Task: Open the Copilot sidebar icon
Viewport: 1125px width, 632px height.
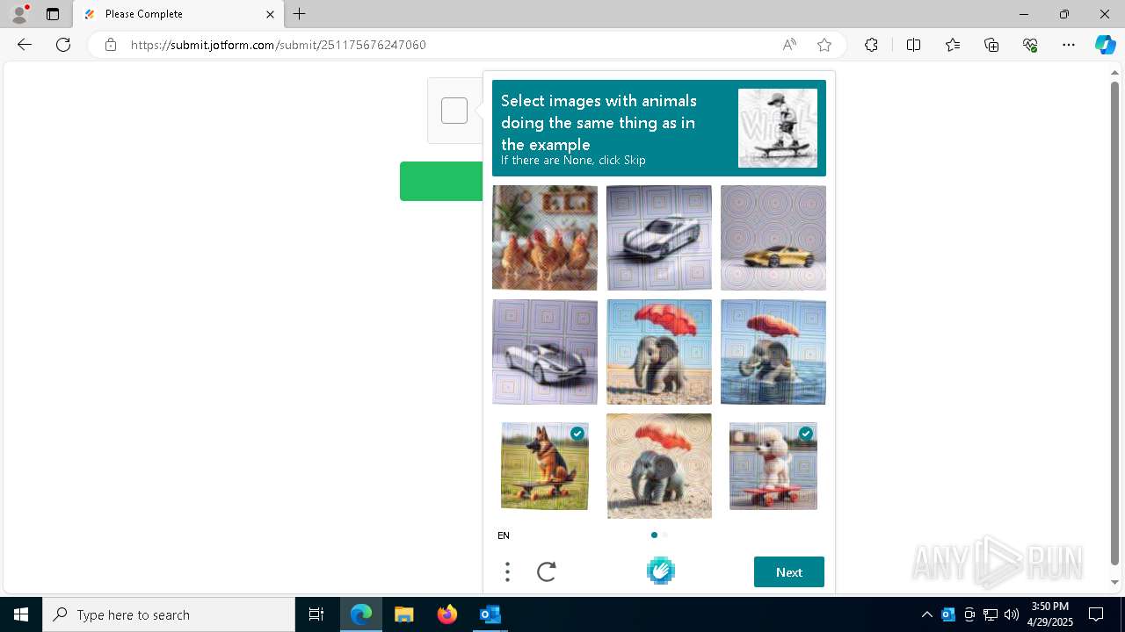Action: (1105, 45)
